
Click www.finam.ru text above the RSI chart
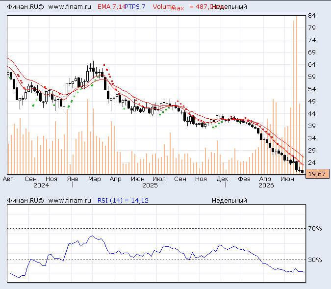click(70, 200)
